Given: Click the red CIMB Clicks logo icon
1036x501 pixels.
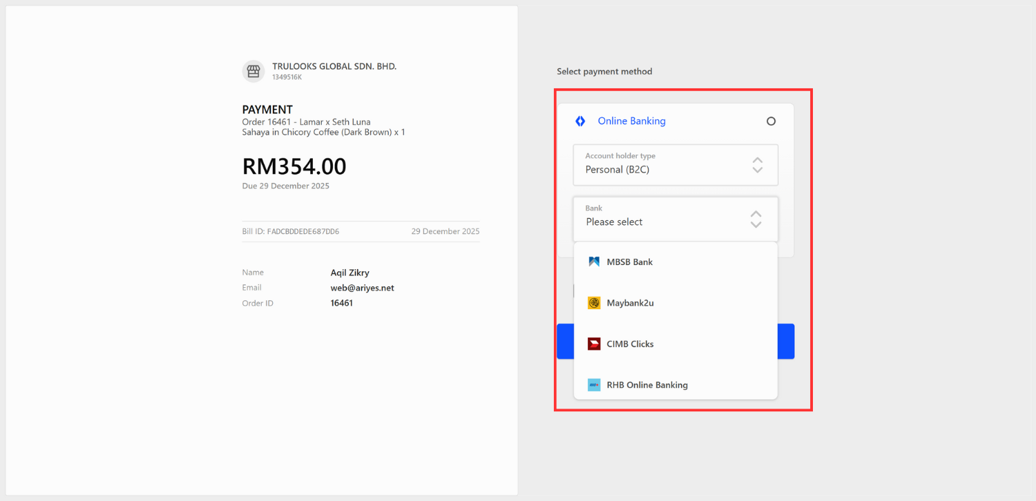Looking at the screenshot, I should coord(594,344).
